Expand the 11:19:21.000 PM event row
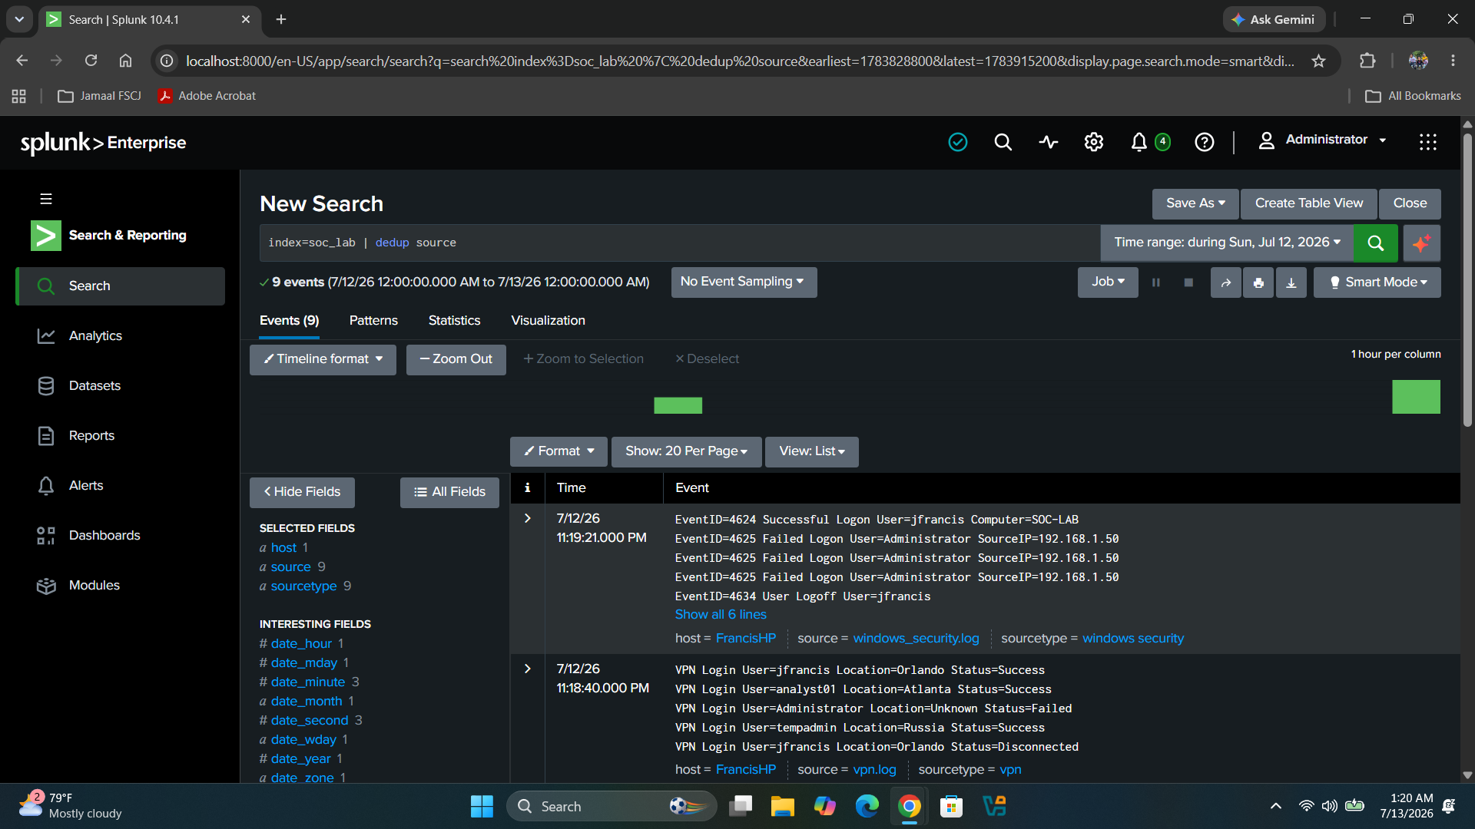This screenshot has width=1475, height=829. click(528, 518)
